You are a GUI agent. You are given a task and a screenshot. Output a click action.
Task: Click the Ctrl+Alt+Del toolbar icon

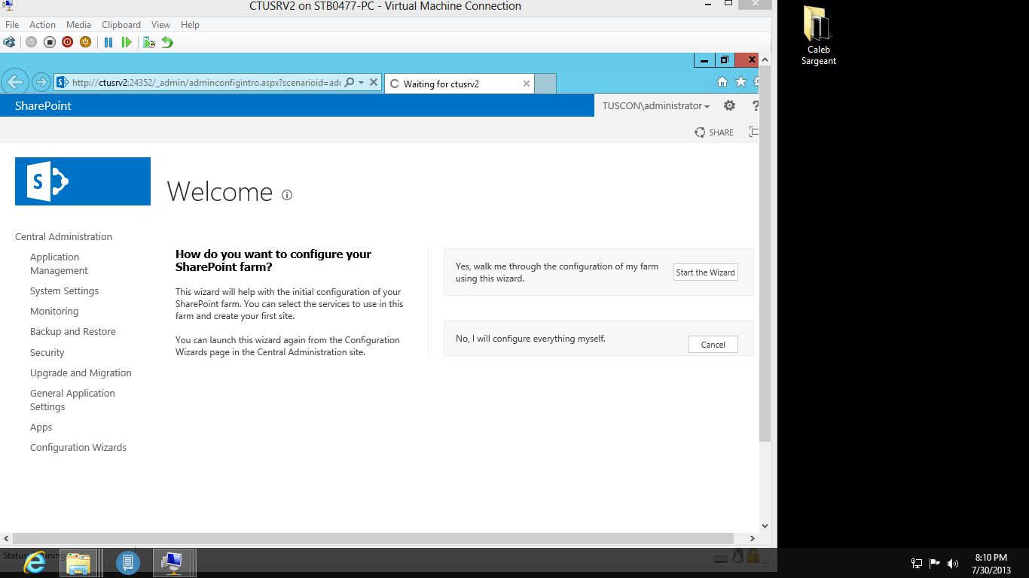pos(9,42)
